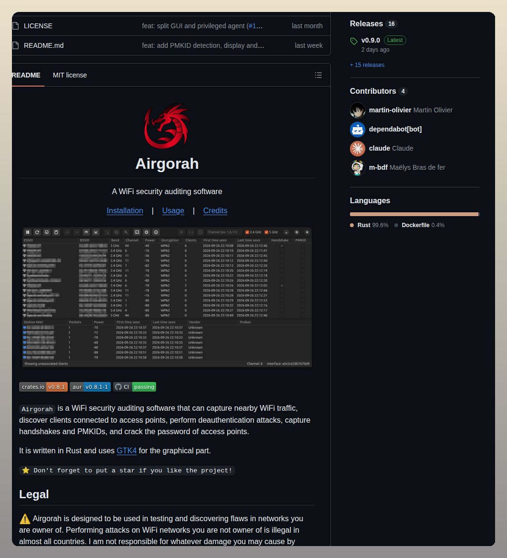
Task: Click '2 days ago' release date
Action: tap(376, 50)
